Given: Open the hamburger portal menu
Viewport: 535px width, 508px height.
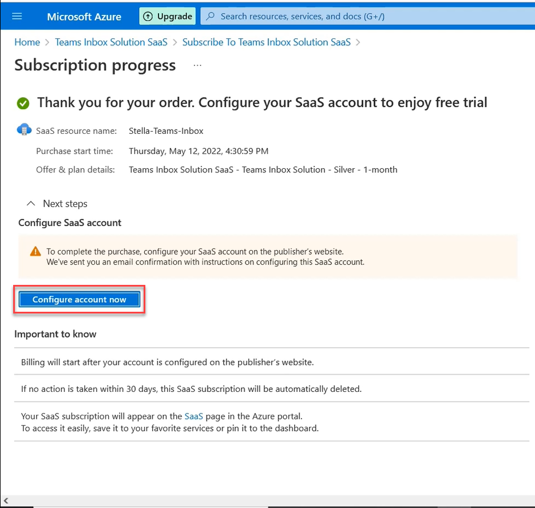Looking at the screenshot, I should click(x=17, y=17).
